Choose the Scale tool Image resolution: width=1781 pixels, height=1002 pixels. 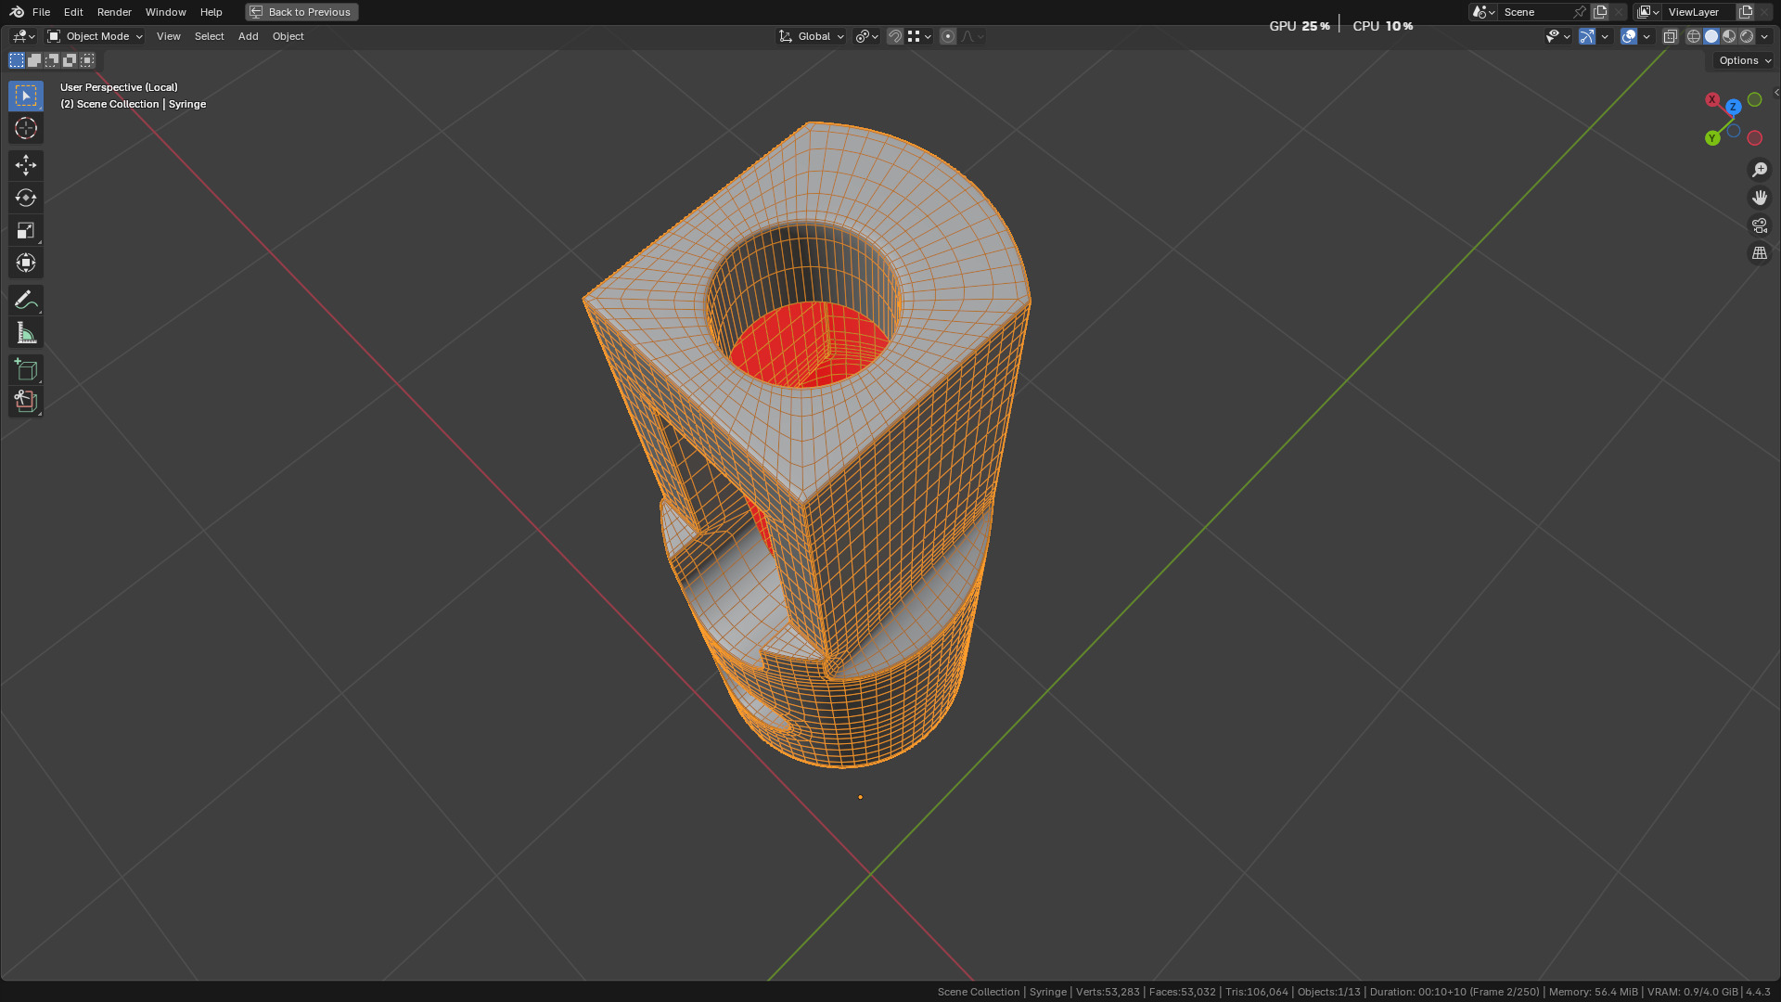[26, 230]
